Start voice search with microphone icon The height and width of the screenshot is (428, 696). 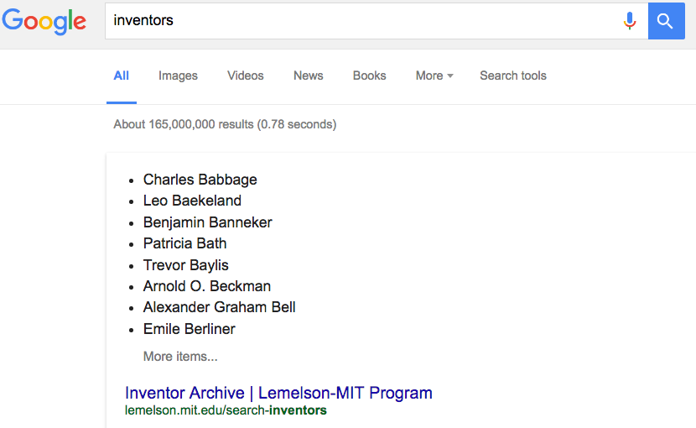pyautogui.click(x=629, y=20)
